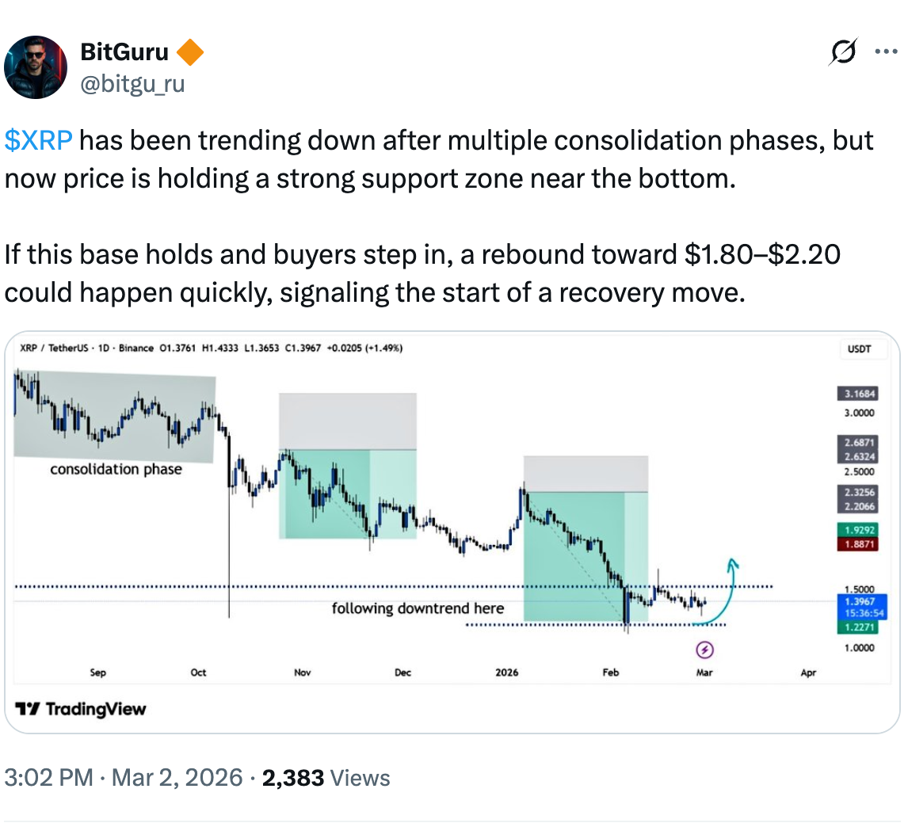The width and height of the screenshot is (908, 823).
Task: Open the $XRP cashtag link
Action: click(x=36, y=139)
